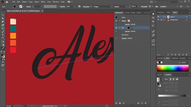Open the font style Regular dropdown
Viewport: 191px width, 107px height.
pyautogui.click(x=127, y=7)
